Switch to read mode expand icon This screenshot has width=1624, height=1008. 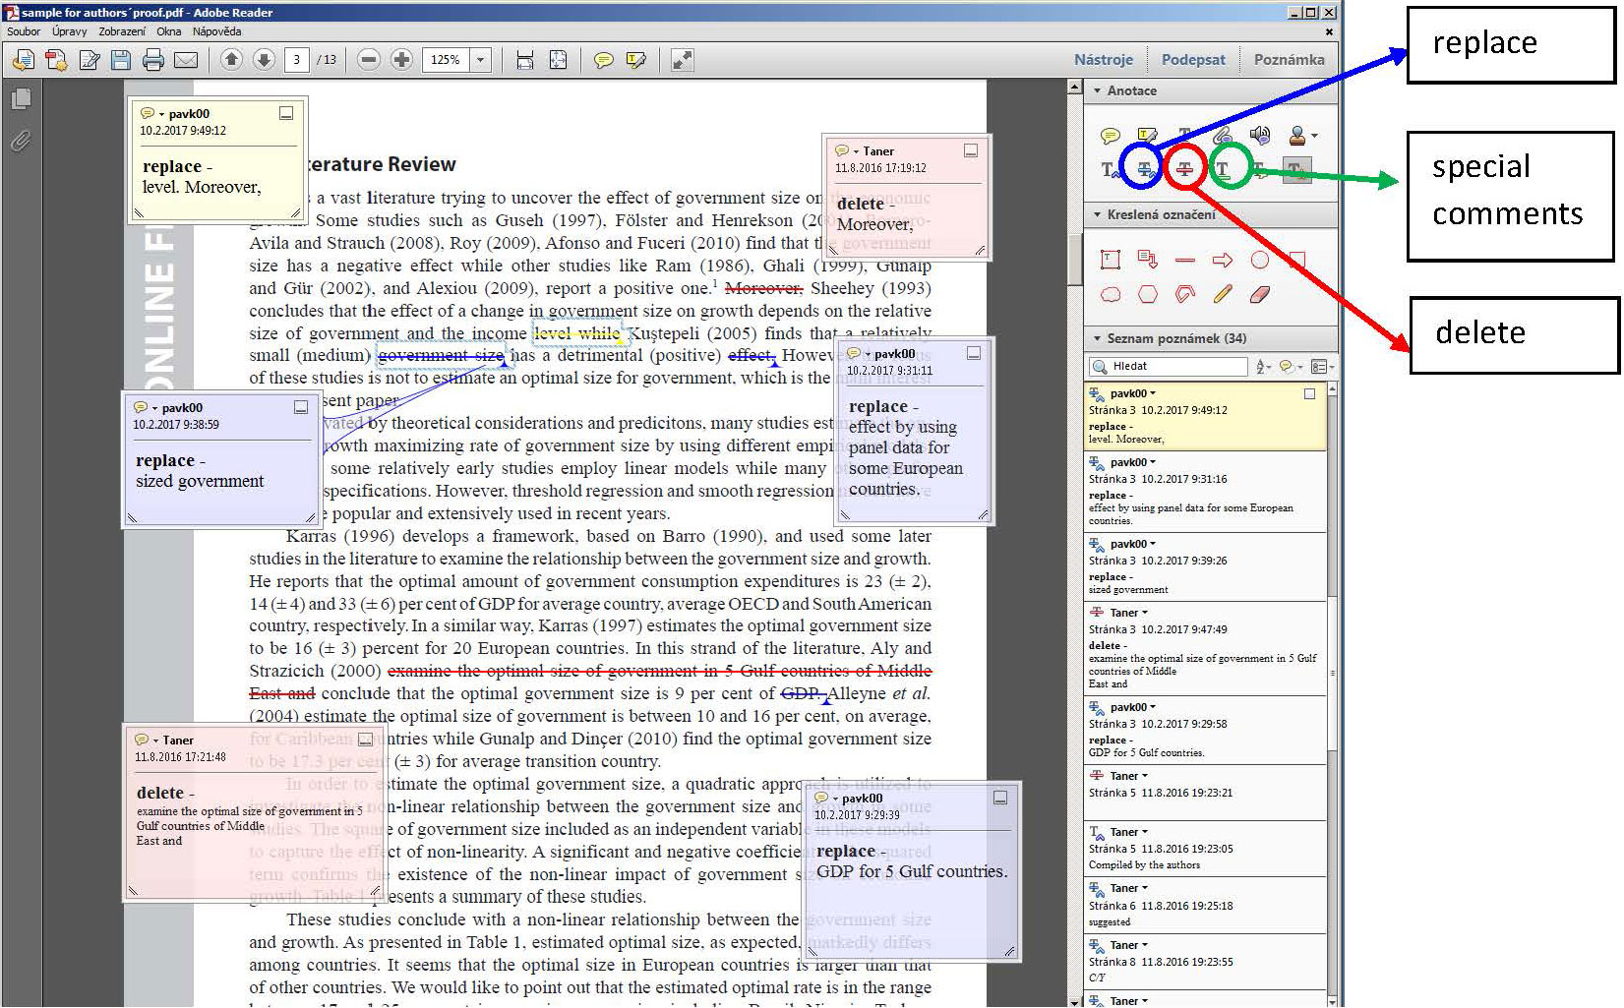point(682,60)
